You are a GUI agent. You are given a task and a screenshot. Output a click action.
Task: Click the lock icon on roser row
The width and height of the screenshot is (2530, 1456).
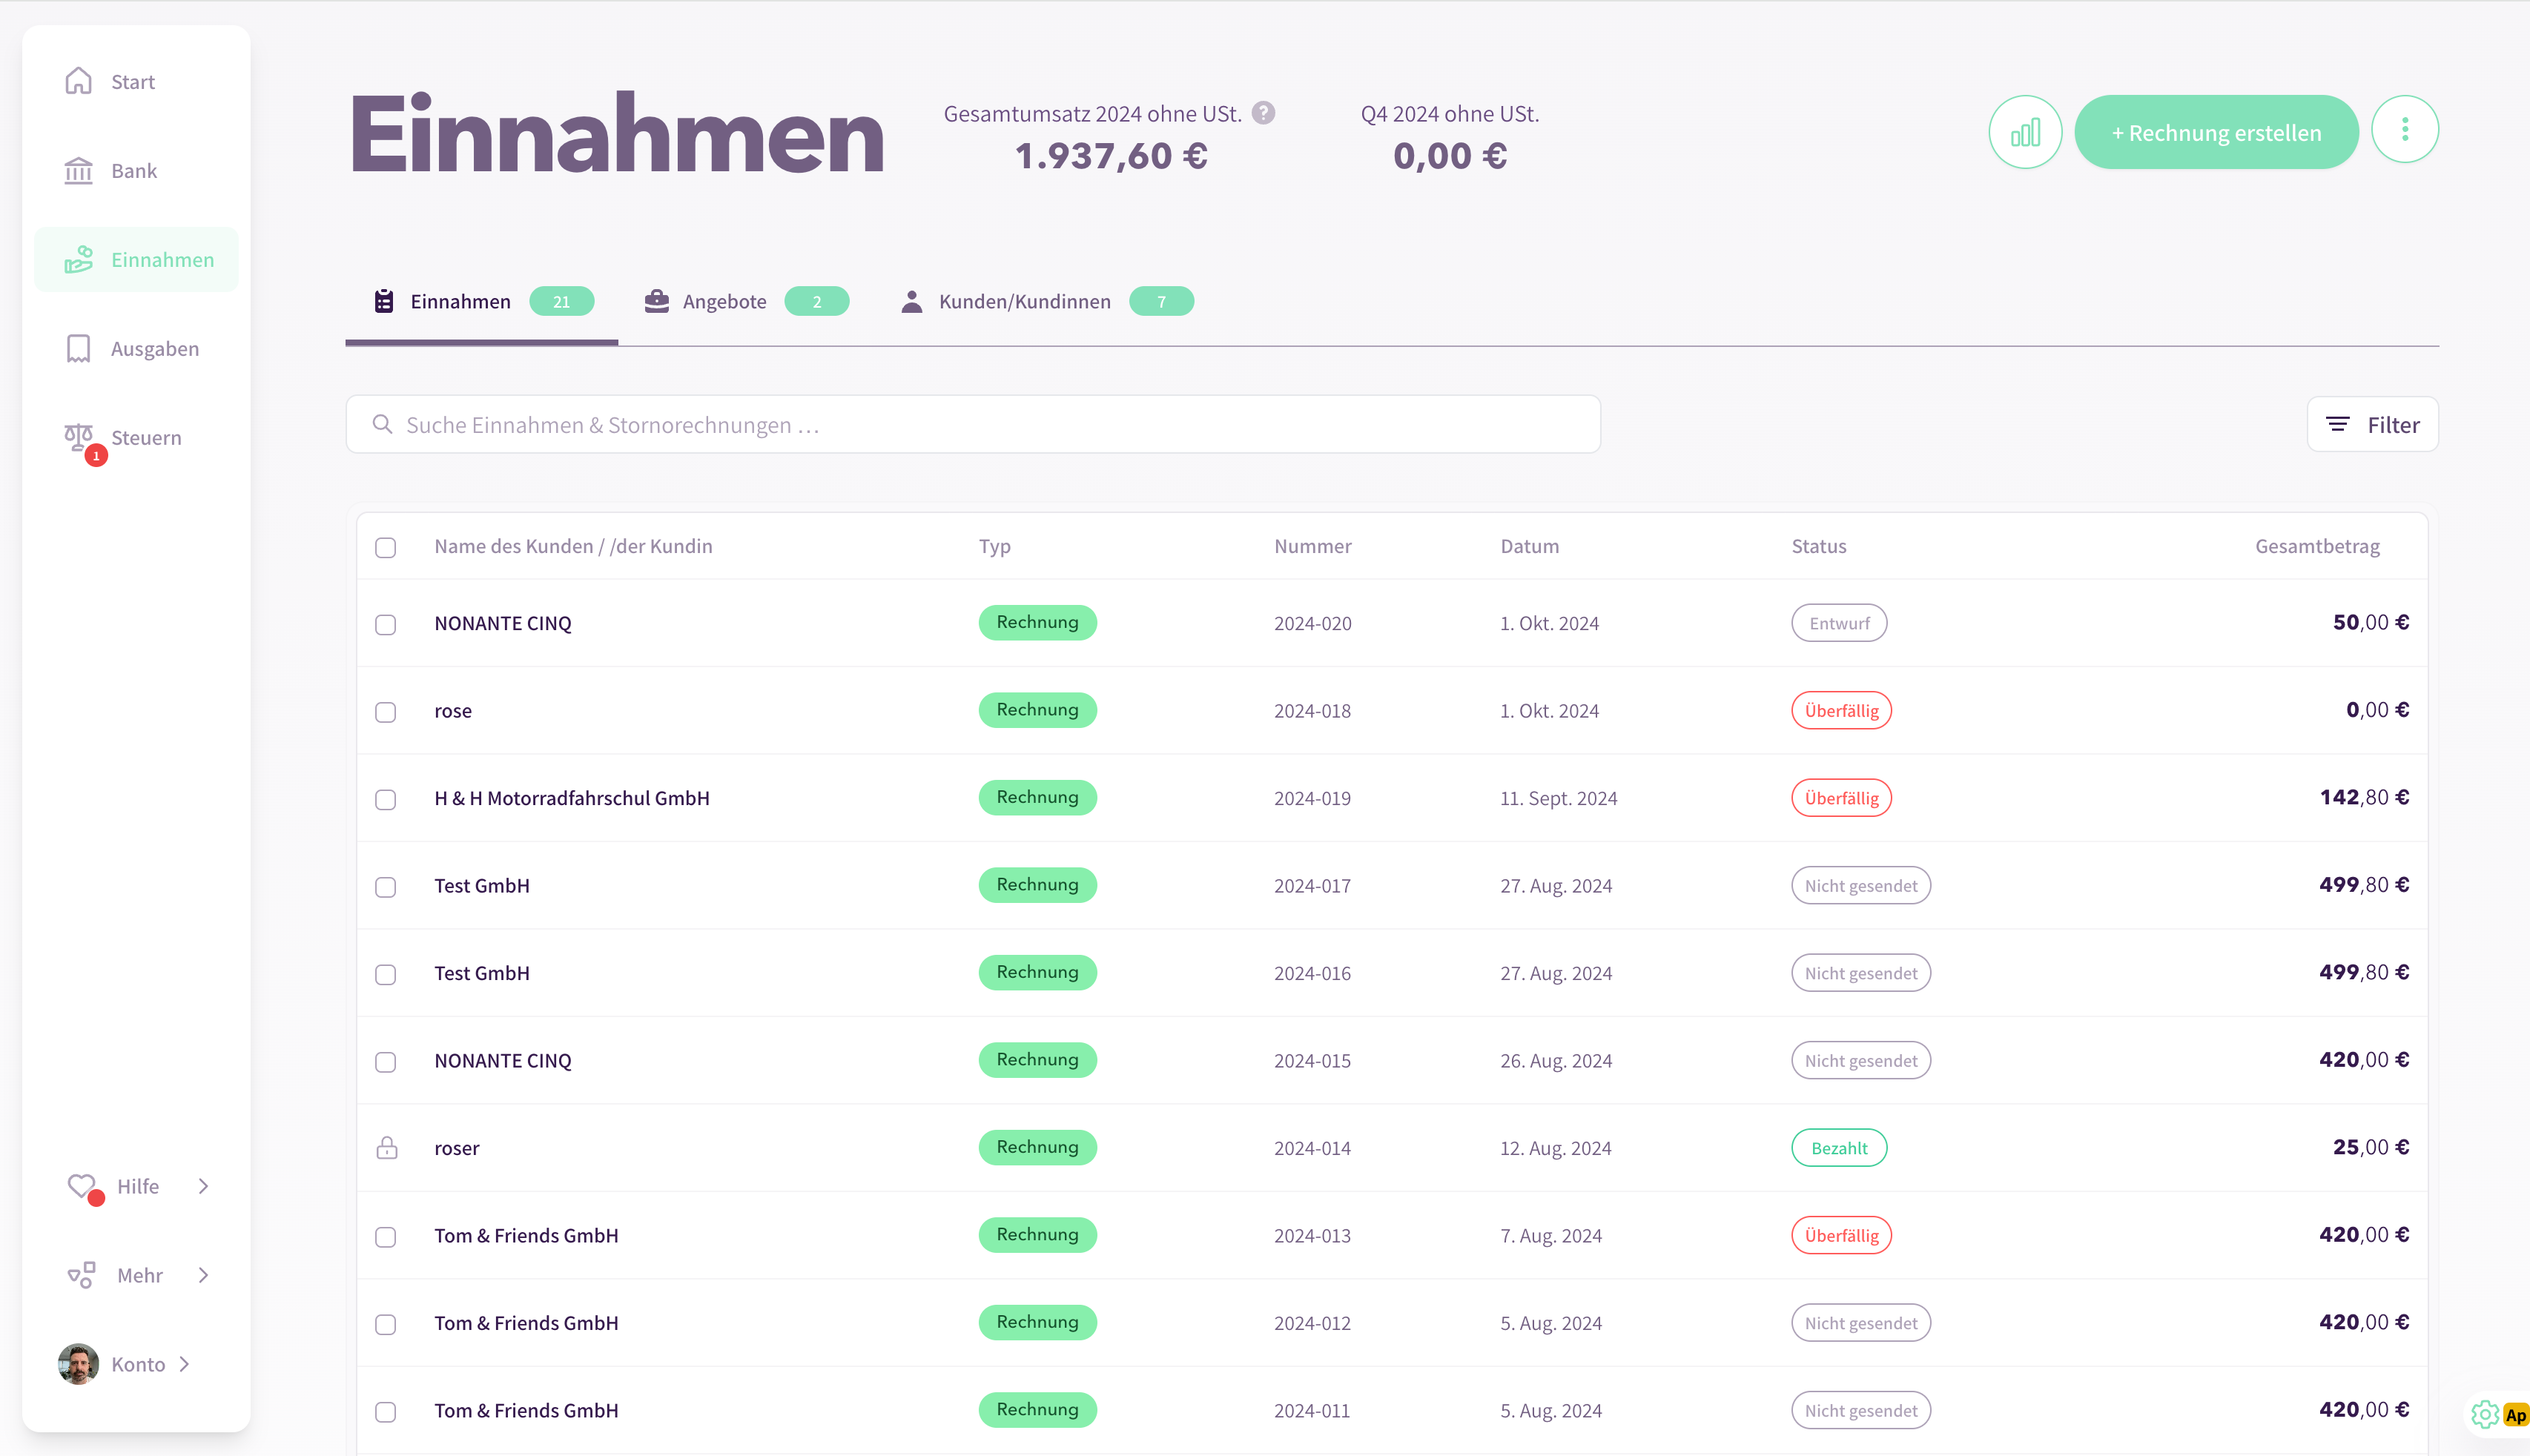tap(386, 1147)
